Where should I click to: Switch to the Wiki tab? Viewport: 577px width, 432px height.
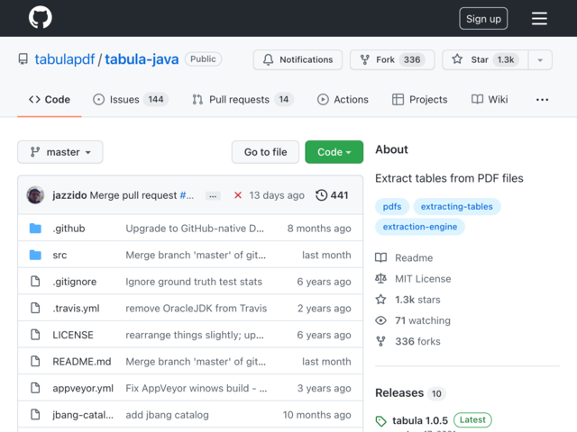point(490,100)
